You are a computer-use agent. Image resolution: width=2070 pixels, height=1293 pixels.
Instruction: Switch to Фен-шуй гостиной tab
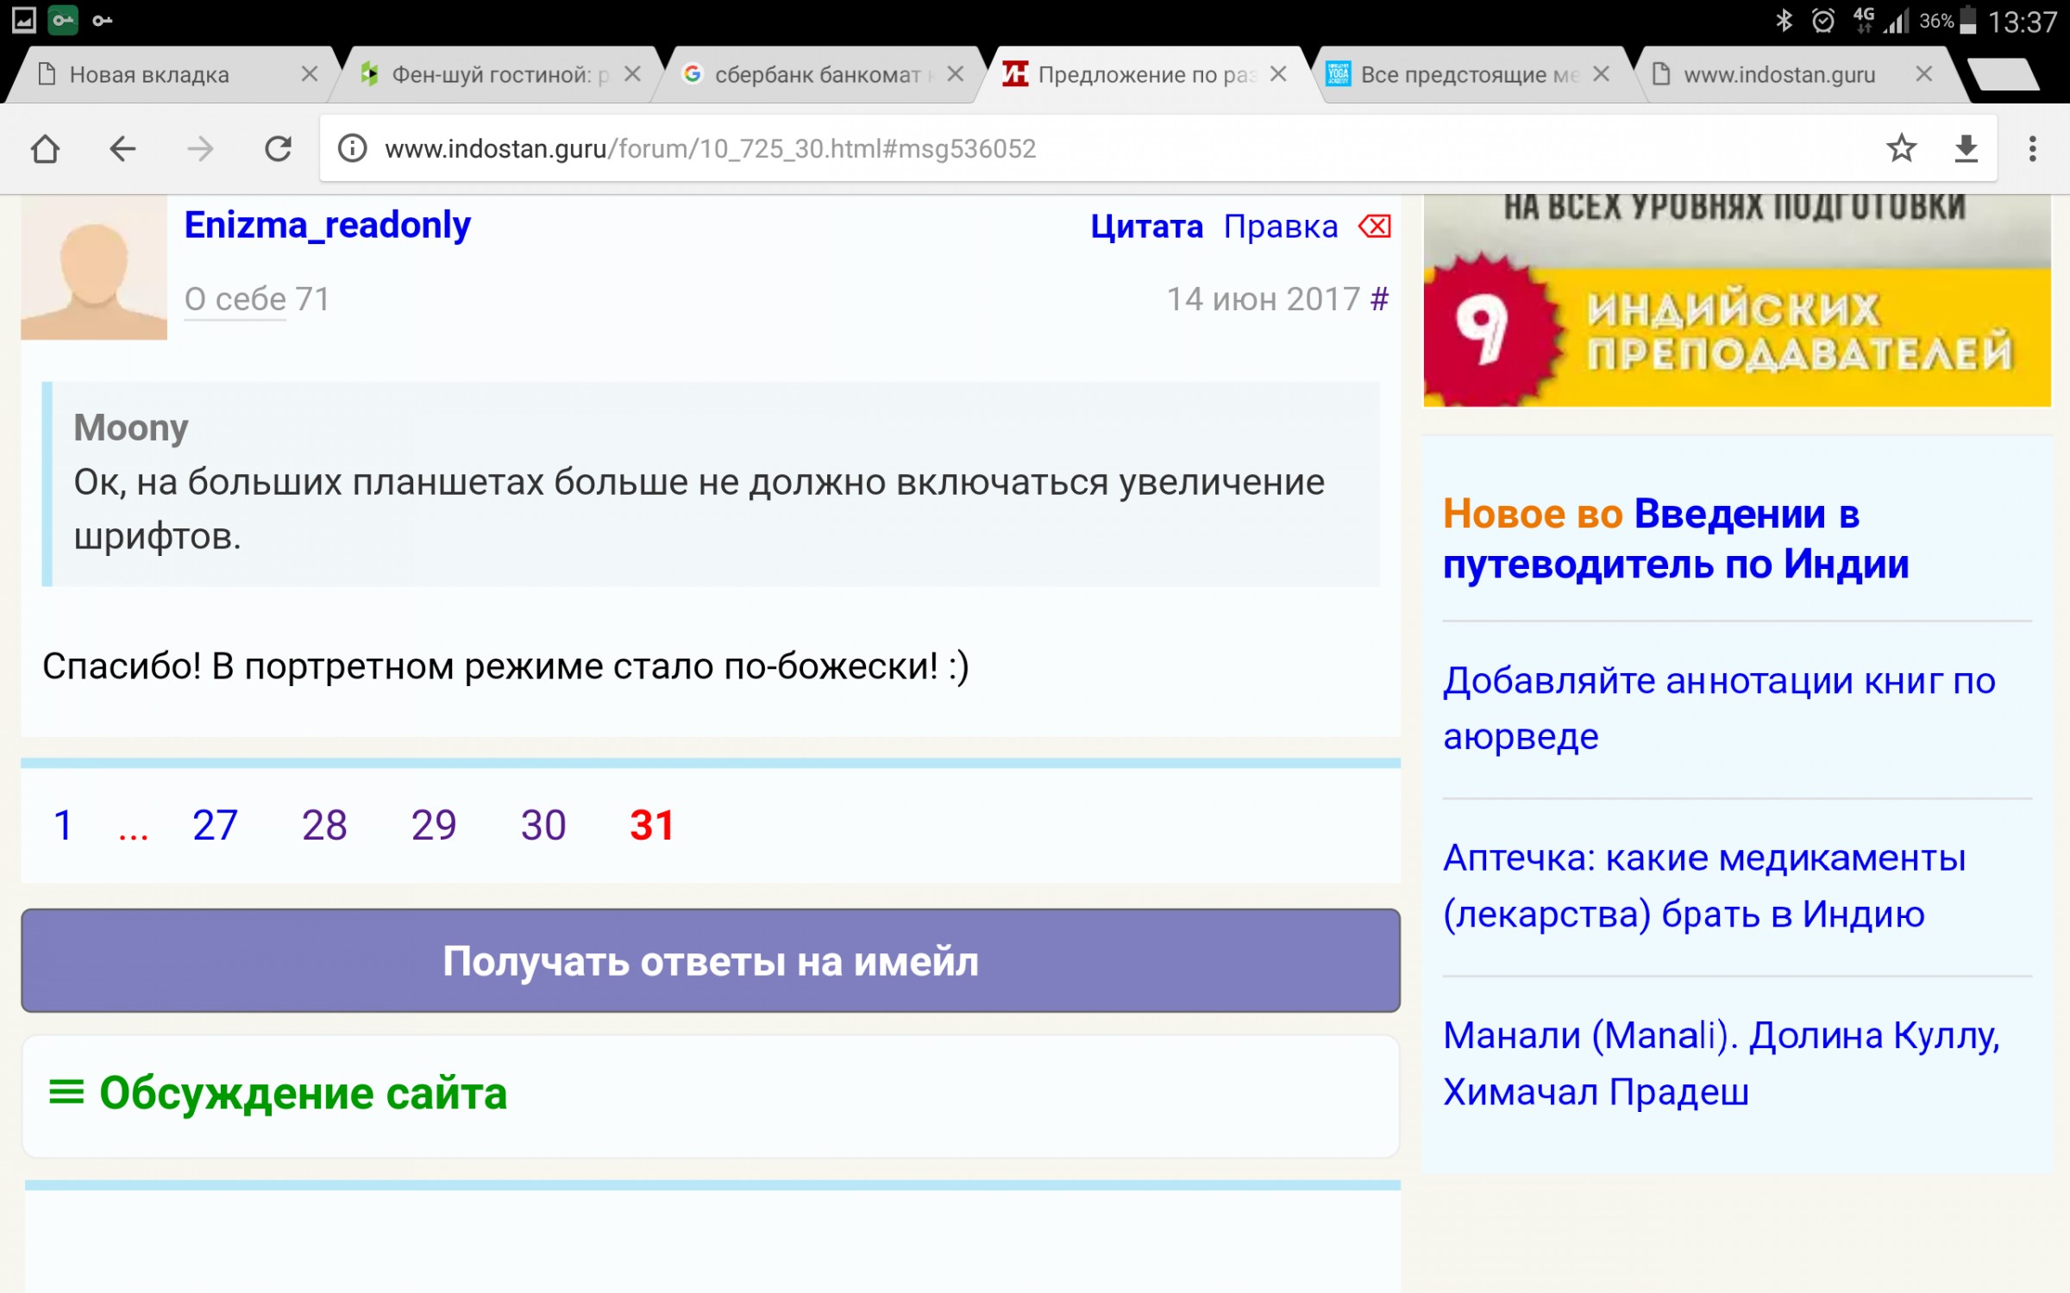coord(492,75)
